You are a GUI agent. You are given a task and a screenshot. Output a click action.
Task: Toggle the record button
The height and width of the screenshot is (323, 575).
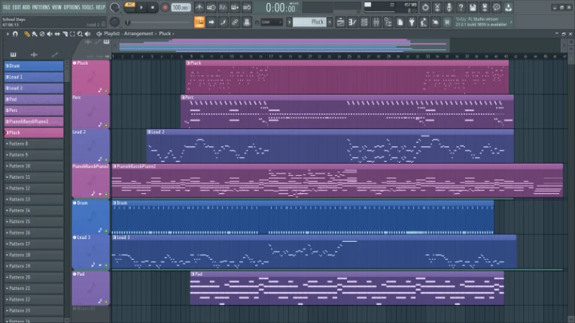pos(165,8)
